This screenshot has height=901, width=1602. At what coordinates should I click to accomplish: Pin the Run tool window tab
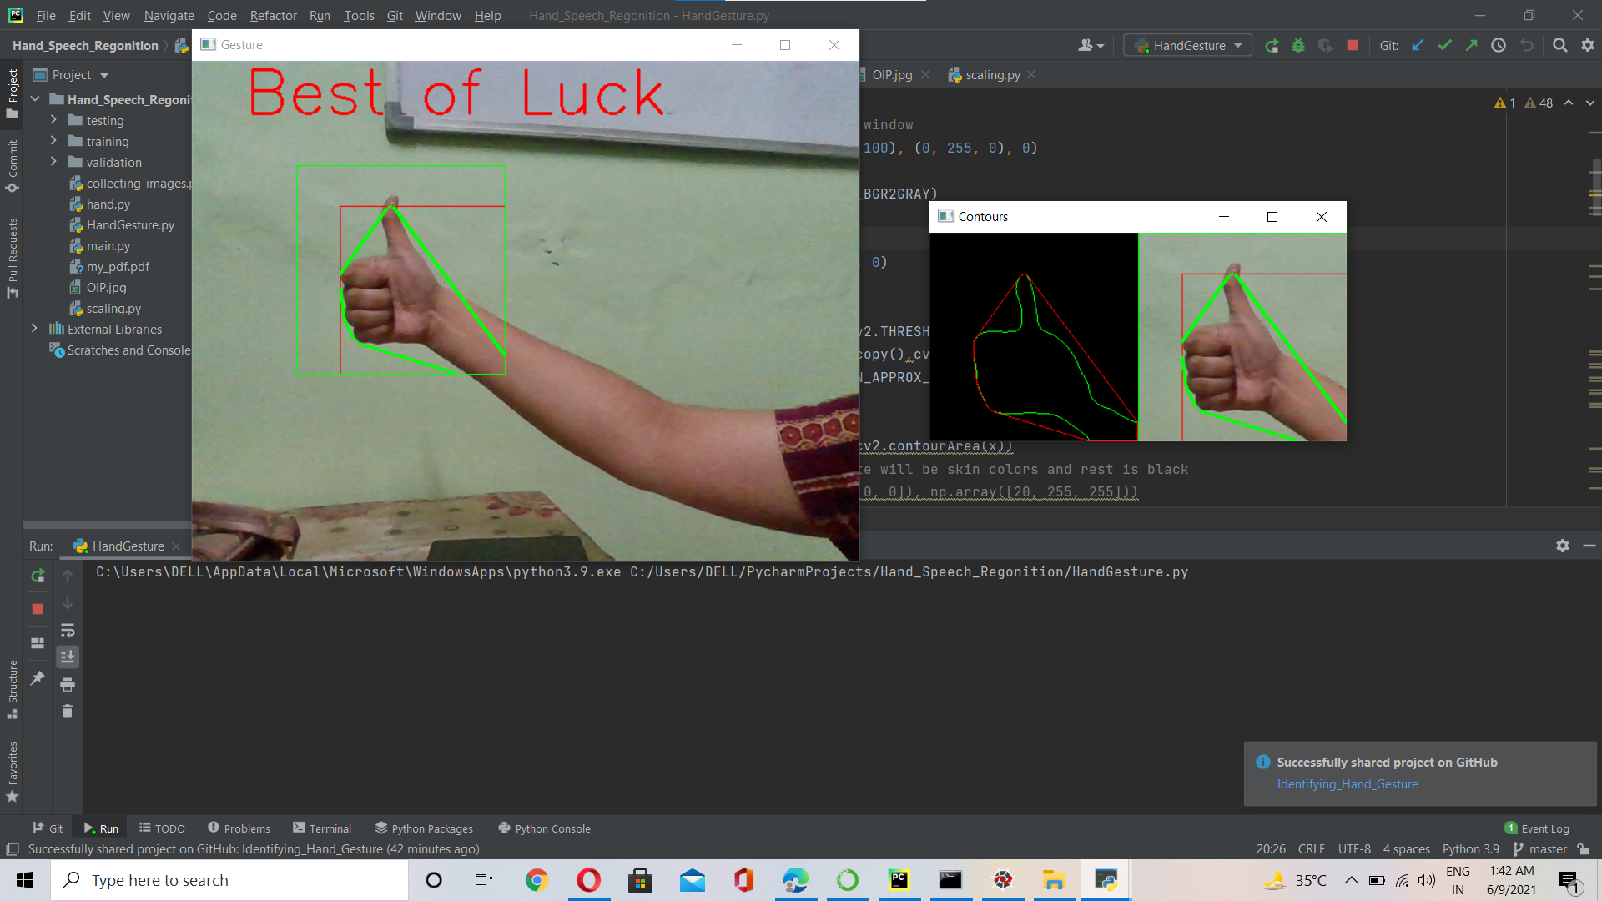37,678
